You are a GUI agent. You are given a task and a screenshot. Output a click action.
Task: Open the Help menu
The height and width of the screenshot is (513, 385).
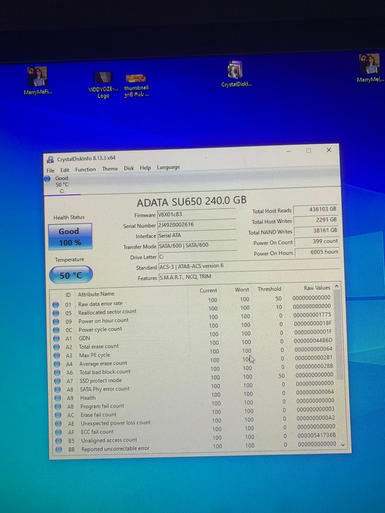145,167
